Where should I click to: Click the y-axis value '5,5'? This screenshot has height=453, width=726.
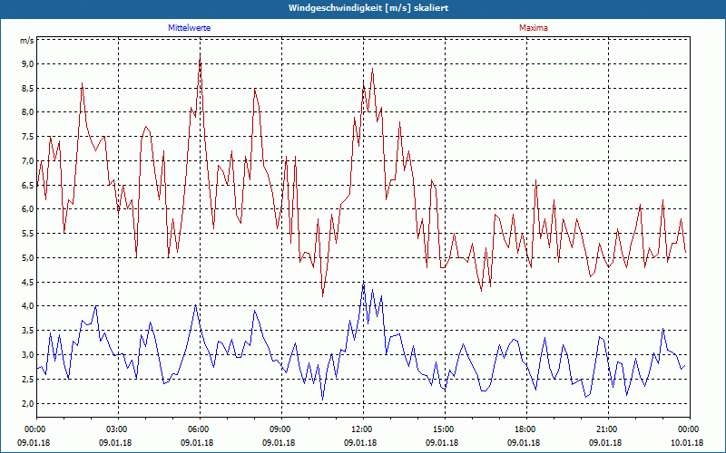[x=28, y=234]
